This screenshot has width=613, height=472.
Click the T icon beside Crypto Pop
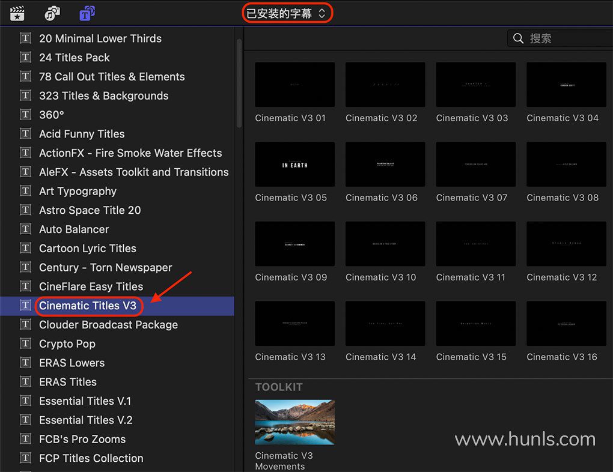click(25, 343)
